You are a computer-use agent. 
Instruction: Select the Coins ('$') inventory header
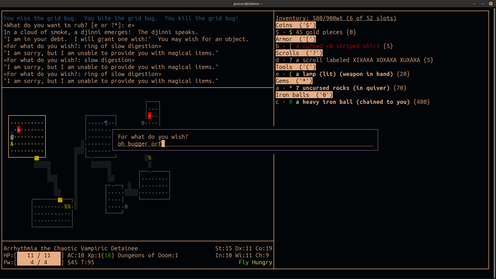point(296,25)
